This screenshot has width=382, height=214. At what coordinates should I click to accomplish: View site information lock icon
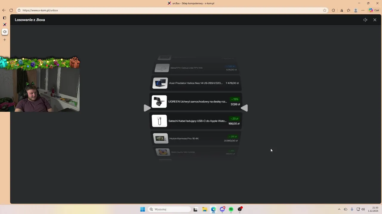click(19, 10)
